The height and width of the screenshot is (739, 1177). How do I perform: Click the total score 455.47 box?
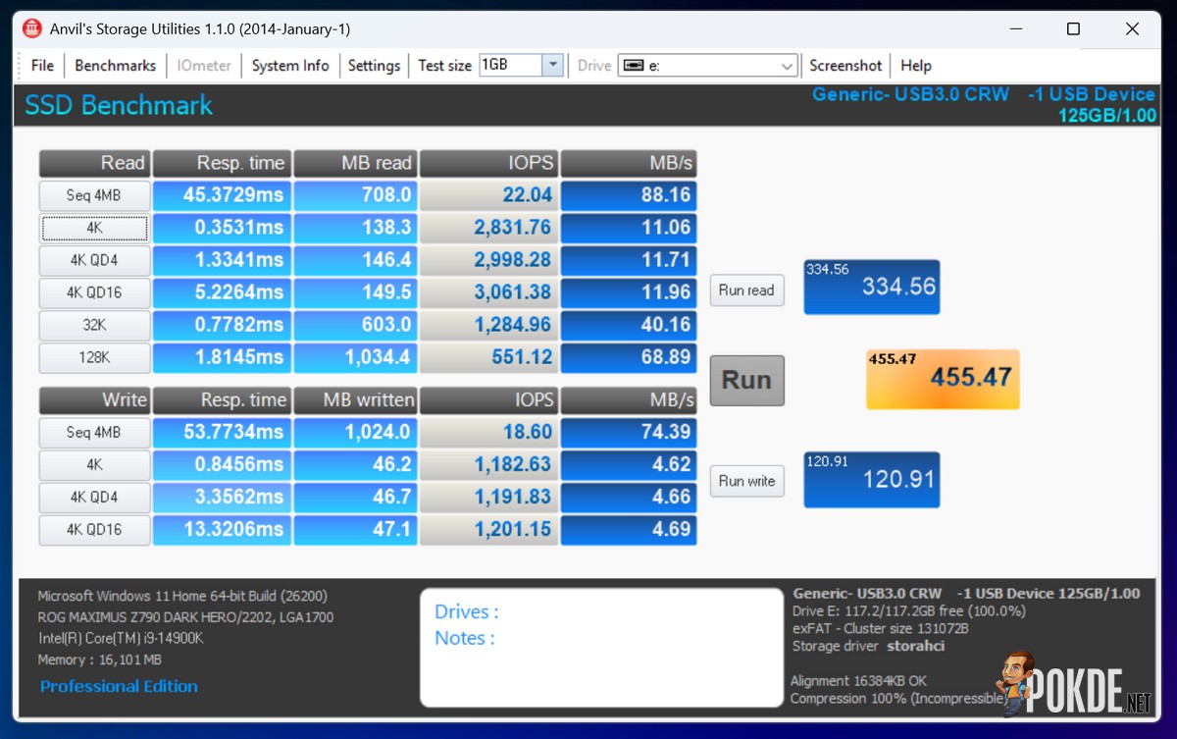coord(943,379)
